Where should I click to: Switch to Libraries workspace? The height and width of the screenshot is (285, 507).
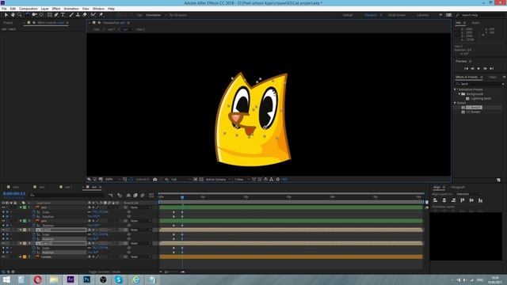[x=422, y=15]
